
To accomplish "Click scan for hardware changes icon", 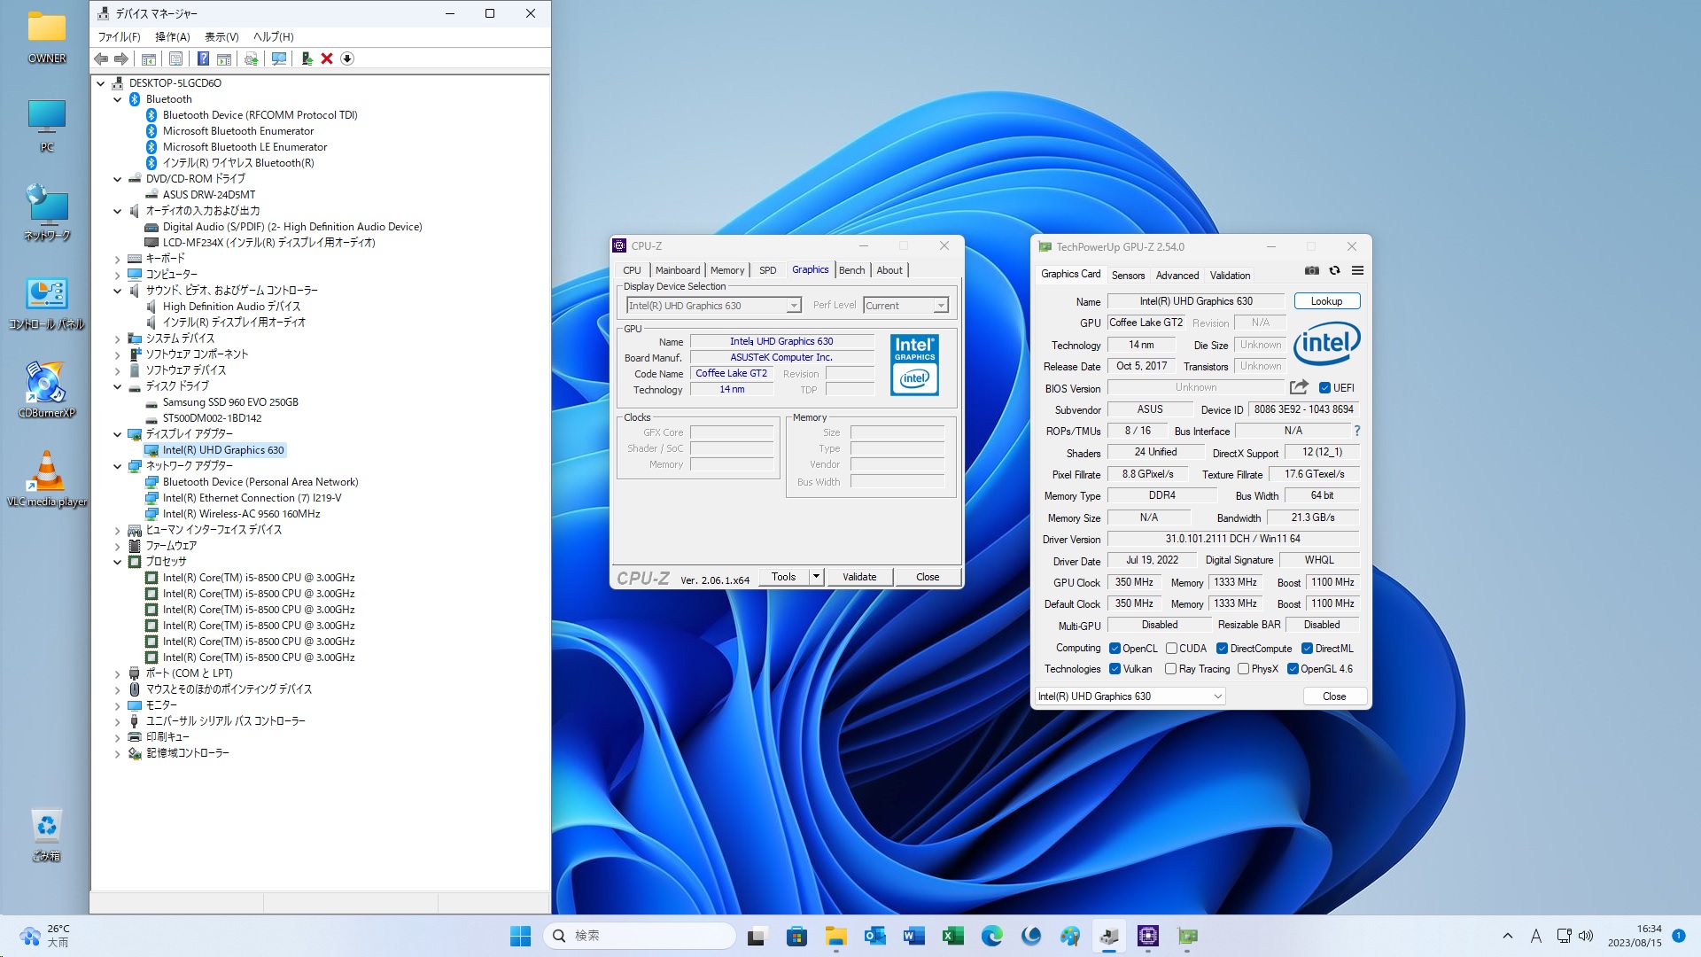I will [279, 58].
